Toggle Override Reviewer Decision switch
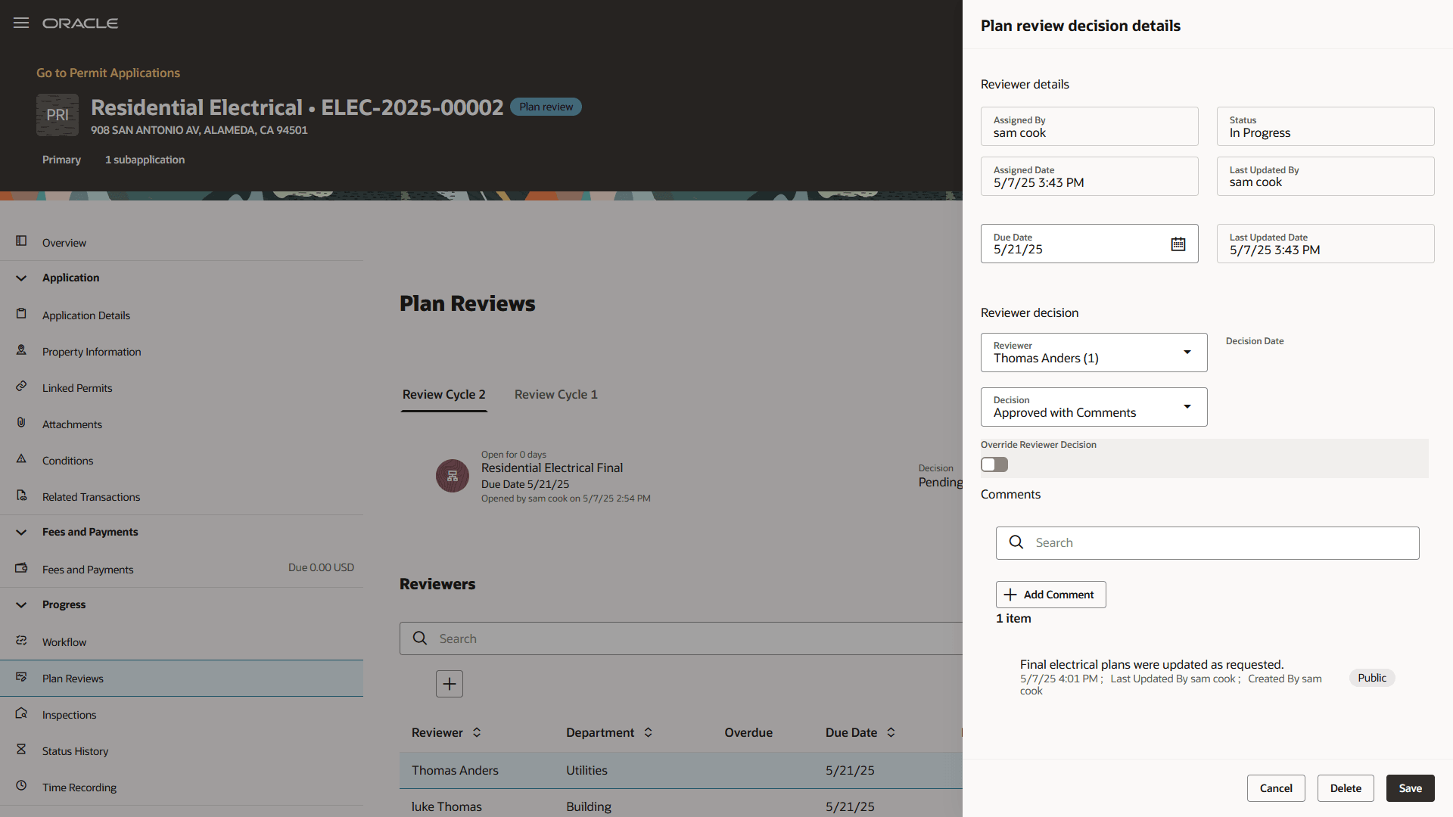This screenshot has width=1453, height=817. [x=994, y=464]
